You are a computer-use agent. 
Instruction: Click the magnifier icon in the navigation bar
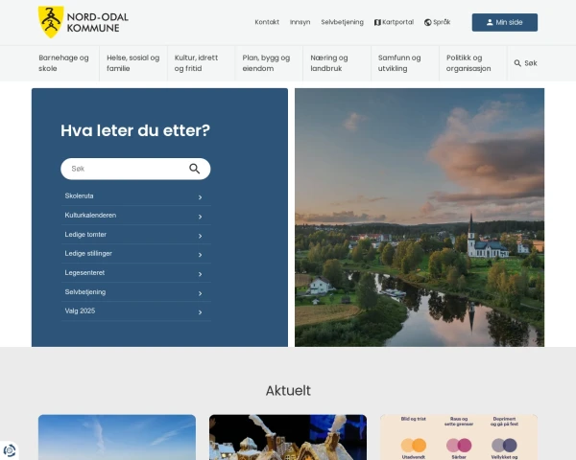[x=517, y=63]
